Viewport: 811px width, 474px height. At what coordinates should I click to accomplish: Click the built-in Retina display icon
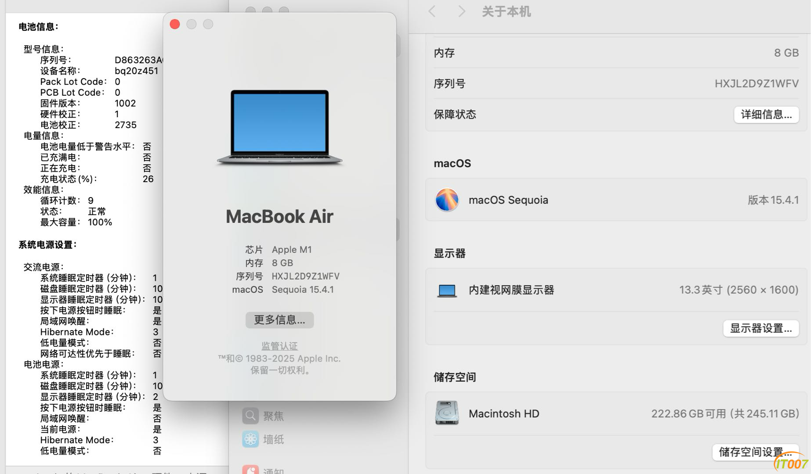pos(447,290)
